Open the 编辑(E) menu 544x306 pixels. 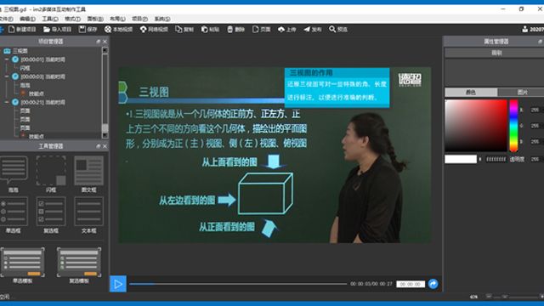[x=27, y=19]
